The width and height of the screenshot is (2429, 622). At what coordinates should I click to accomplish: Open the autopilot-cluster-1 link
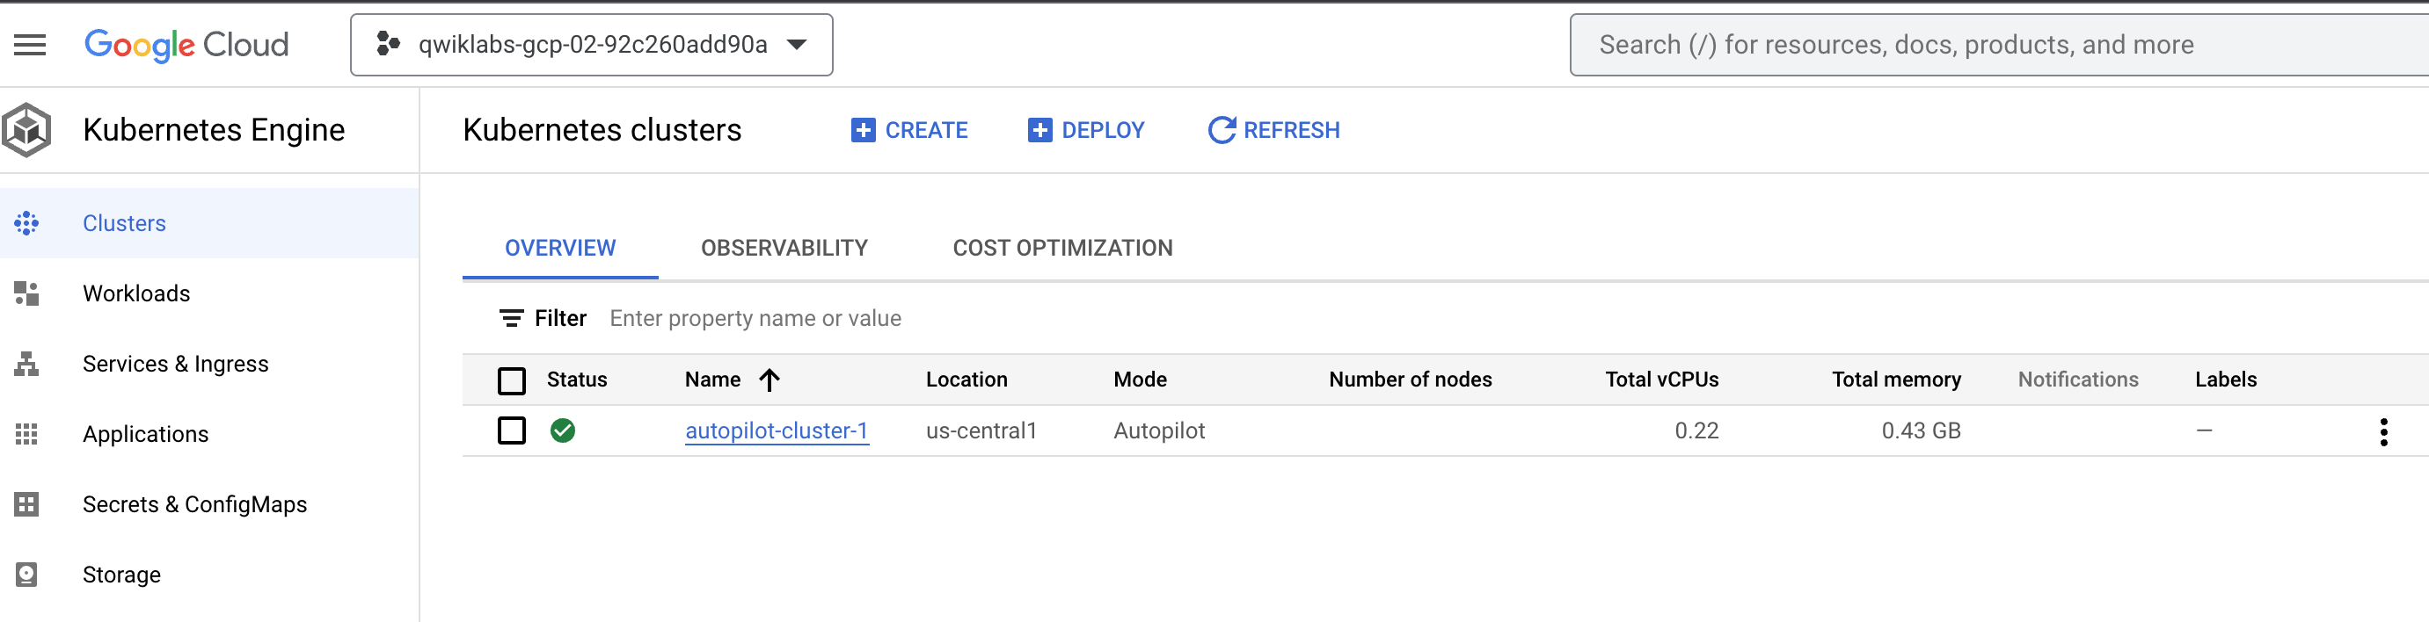tap(776, 430)
